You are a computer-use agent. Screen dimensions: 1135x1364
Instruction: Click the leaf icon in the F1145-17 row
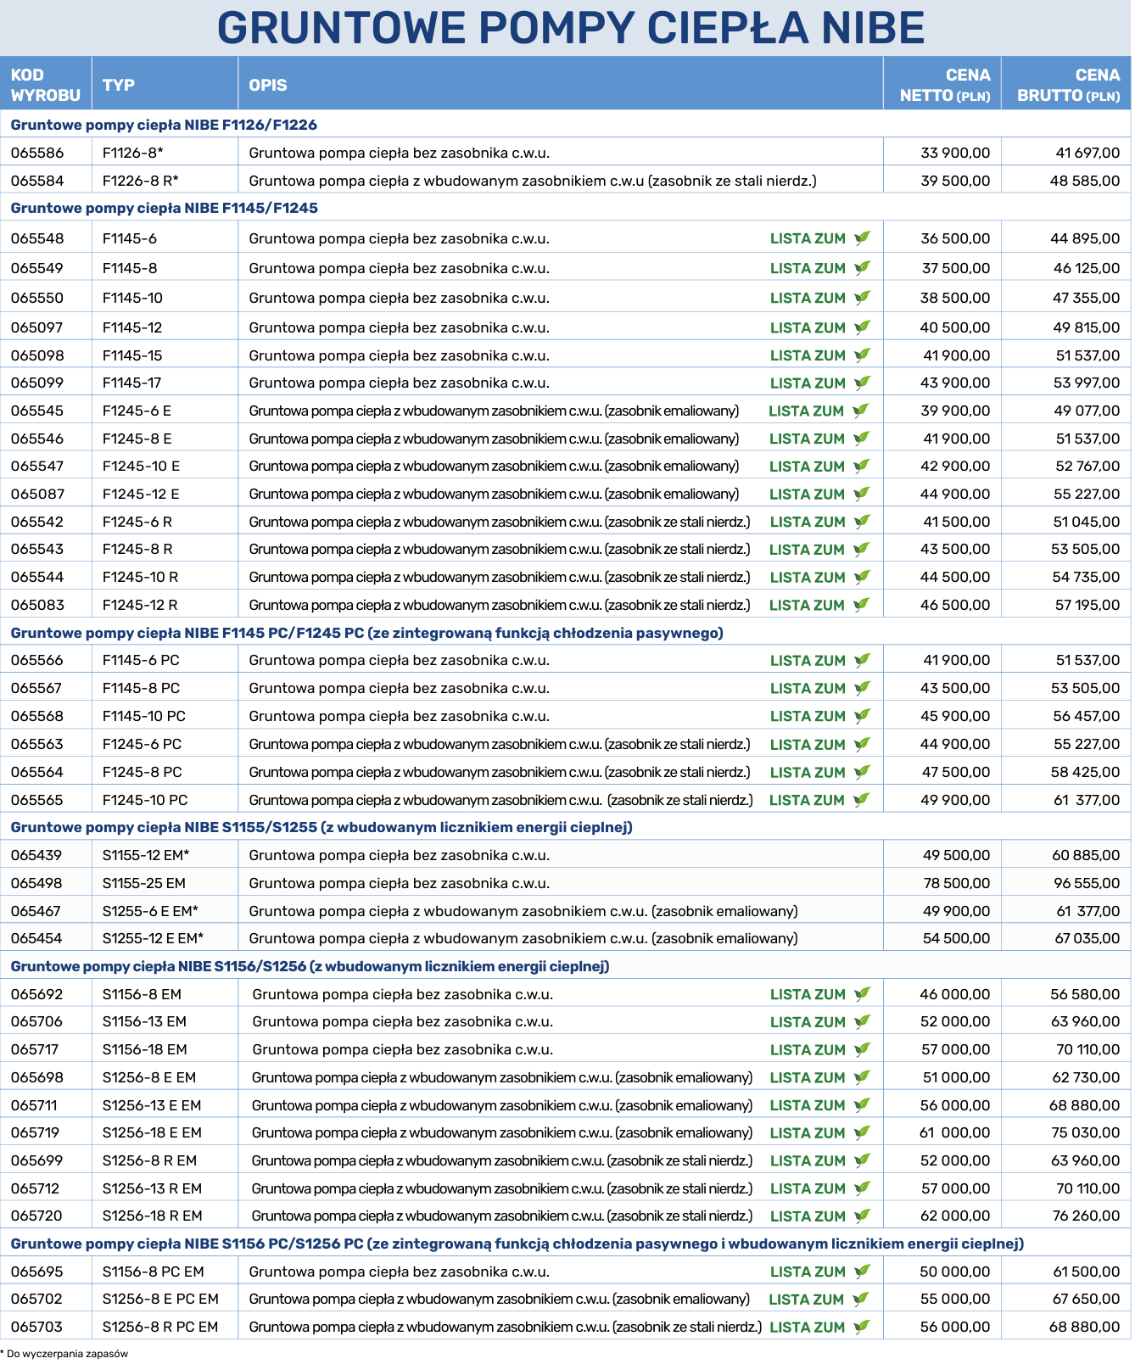pyautogui.click(x=862, y=383)
